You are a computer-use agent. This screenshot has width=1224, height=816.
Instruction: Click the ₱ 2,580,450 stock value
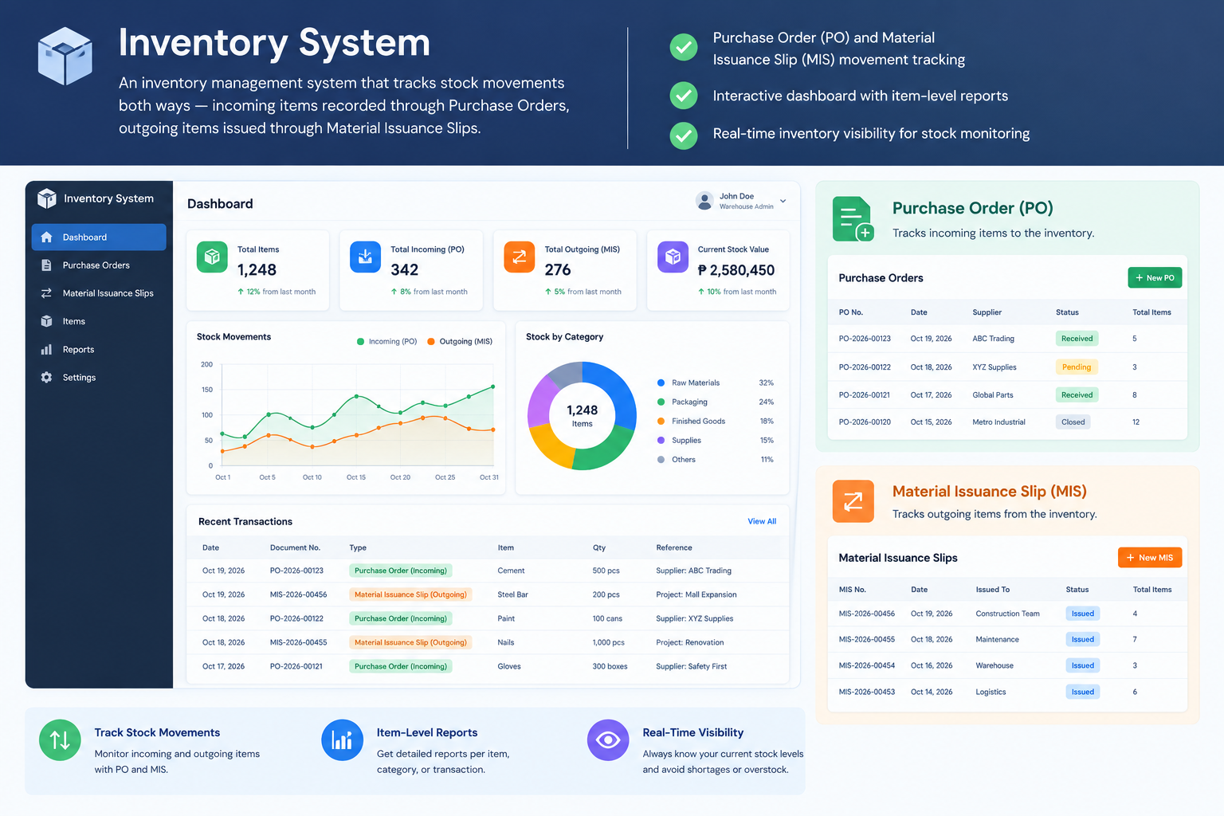pos(736,270)
